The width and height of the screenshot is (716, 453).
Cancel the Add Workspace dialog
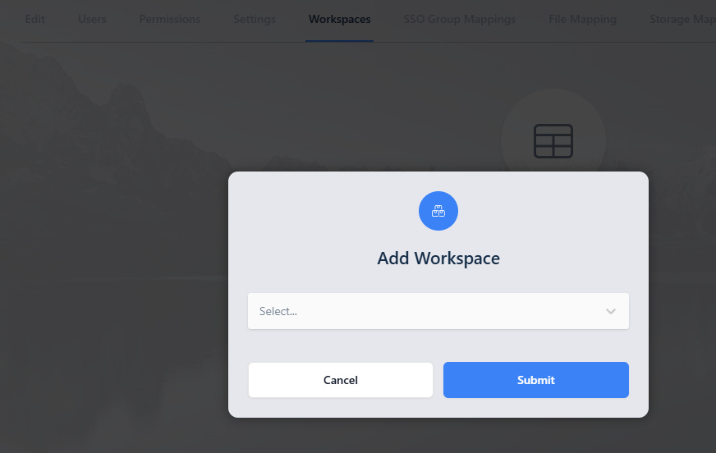tap(341, 380)
